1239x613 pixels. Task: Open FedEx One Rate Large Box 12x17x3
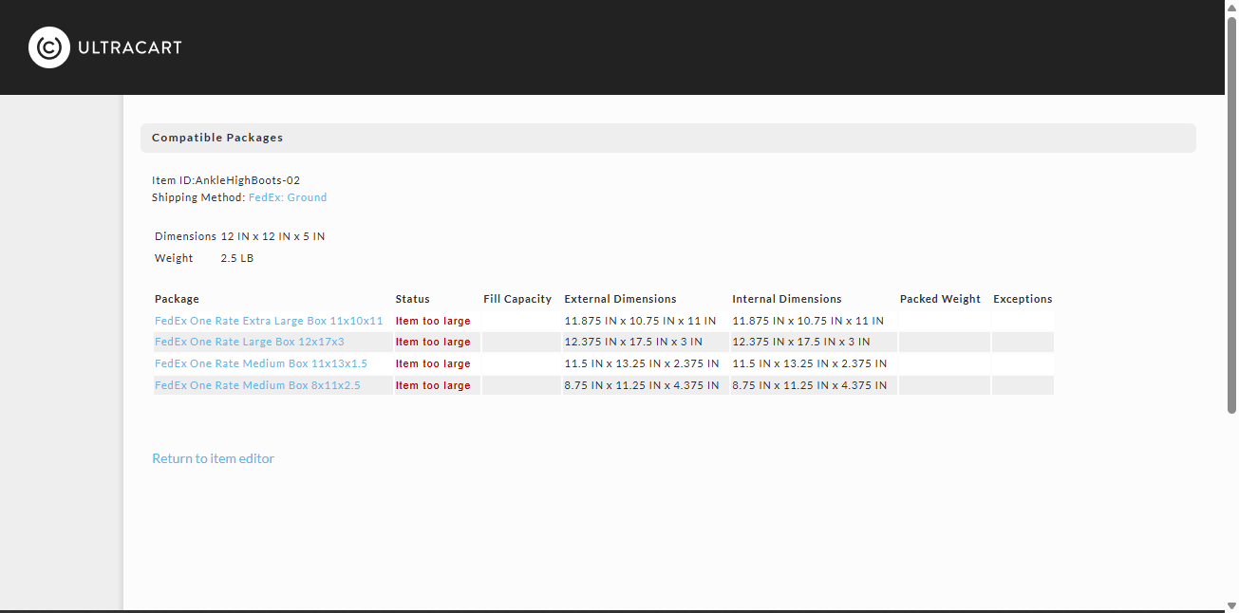pos(250,342)
